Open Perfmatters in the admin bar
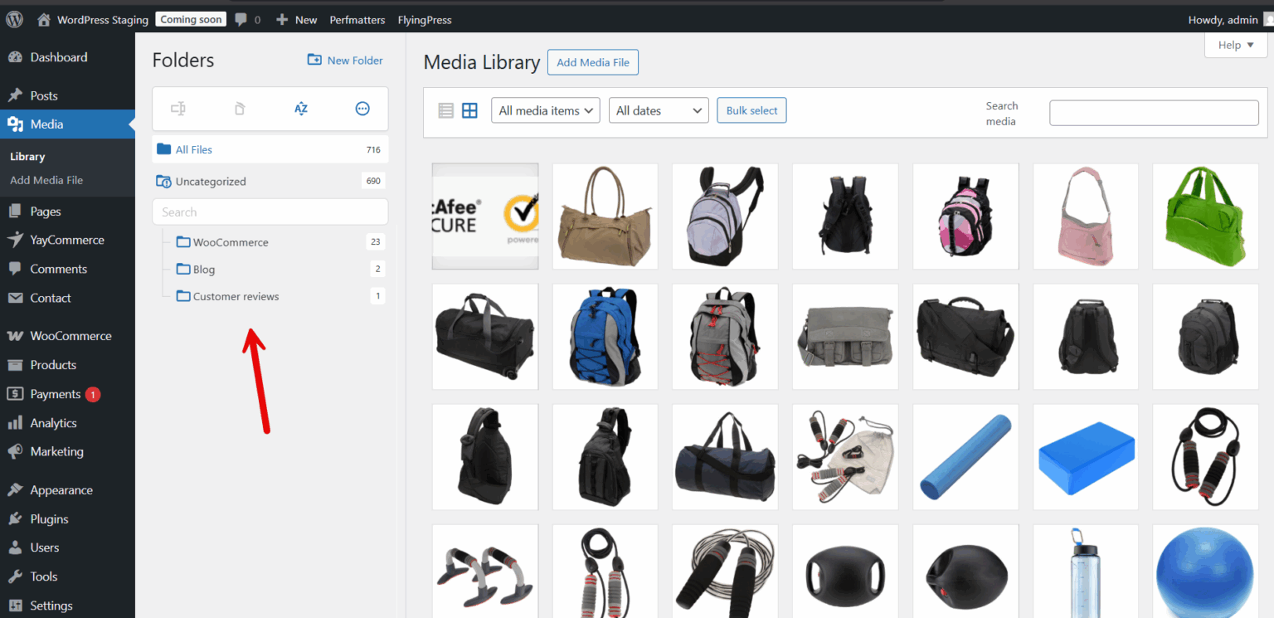1274x618 pixels. 357,19
